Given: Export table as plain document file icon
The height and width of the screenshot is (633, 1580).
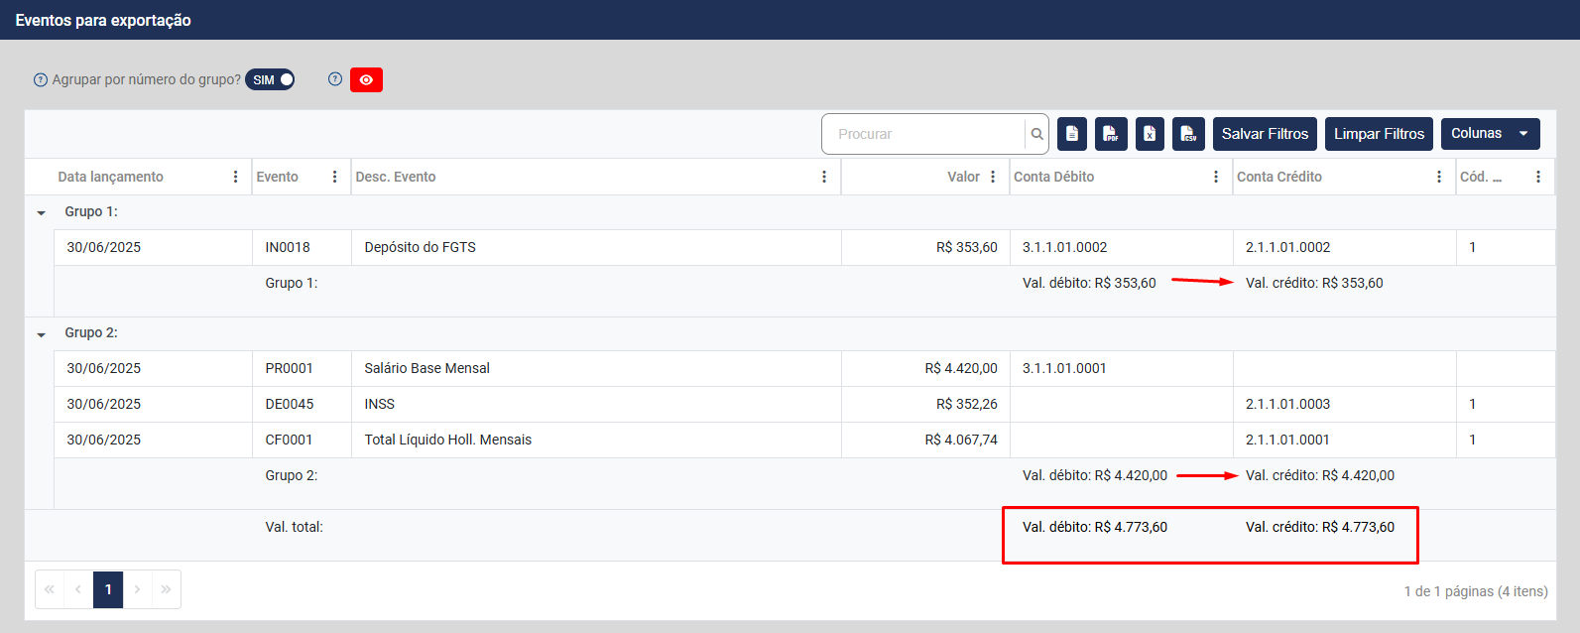Looking at the screenshot, I should click(x=1072, y=134).
